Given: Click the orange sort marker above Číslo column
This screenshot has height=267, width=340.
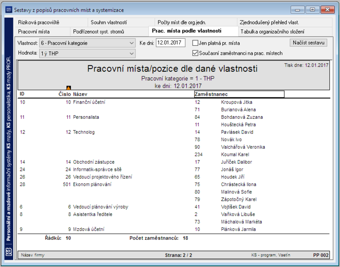Looking at the screenshot, I should pos(69,88).
